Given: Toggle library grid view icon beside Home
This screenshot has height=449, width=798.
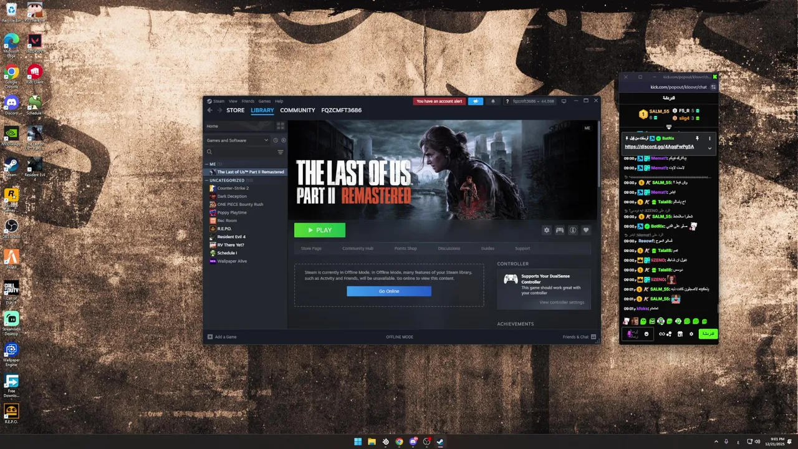Looking at the screenshot, I should point(281,126).
